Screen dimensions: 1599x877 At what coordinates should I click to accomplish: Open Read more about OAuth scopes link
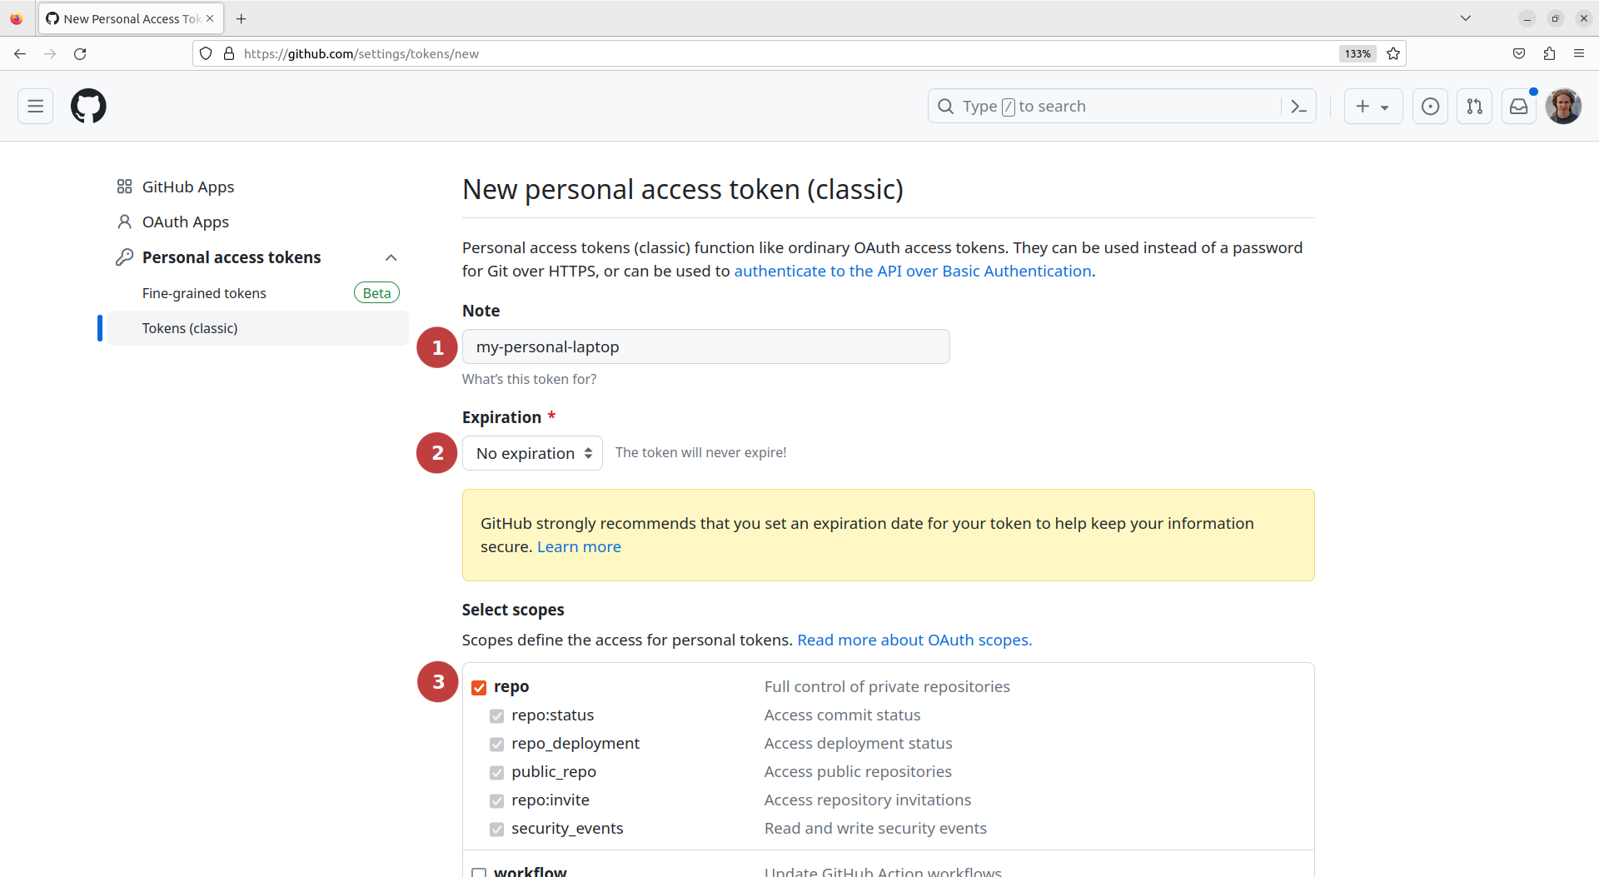(x=914, y=640)
